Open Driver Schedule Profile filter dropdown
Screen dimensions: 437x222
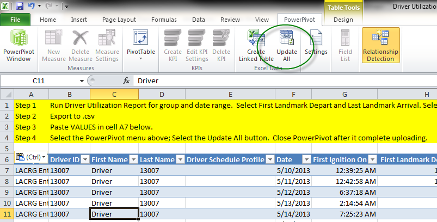tap(269, 159)
